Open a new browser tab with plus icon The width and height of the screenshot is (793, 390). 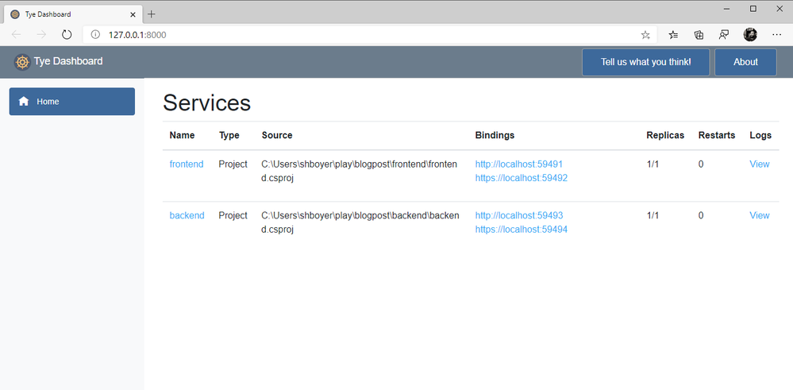(x=151, y=14)
